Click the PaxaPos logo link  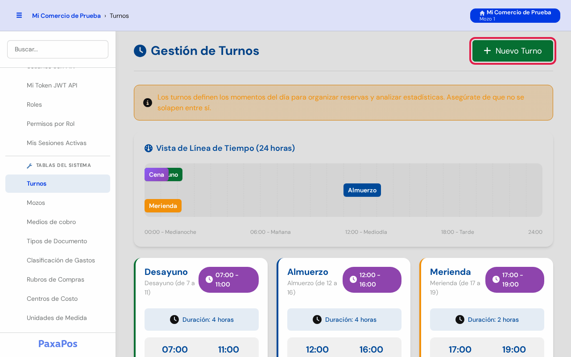(x=58, y=344)
